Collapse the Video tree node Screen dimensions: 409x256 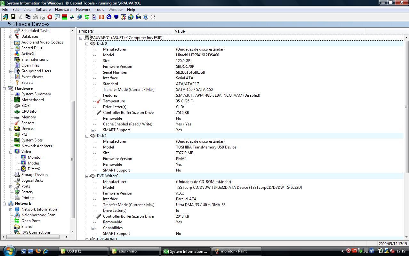tap(11, 152)
